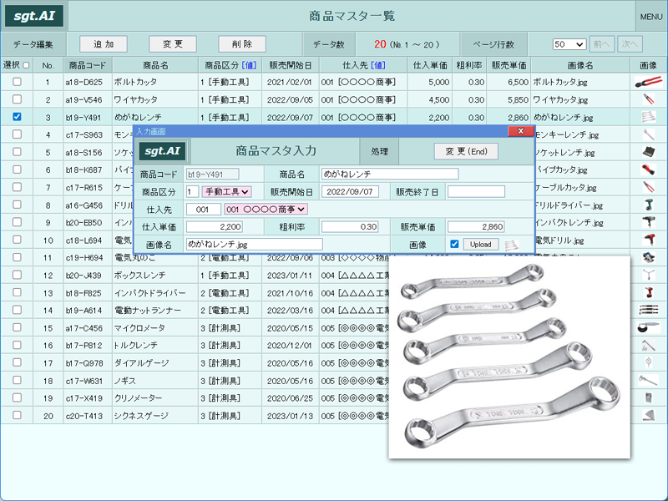Viewport: 668px width, 501px height.
Task: Click the 画像名 input field
Action: click(x=255, y=244)
